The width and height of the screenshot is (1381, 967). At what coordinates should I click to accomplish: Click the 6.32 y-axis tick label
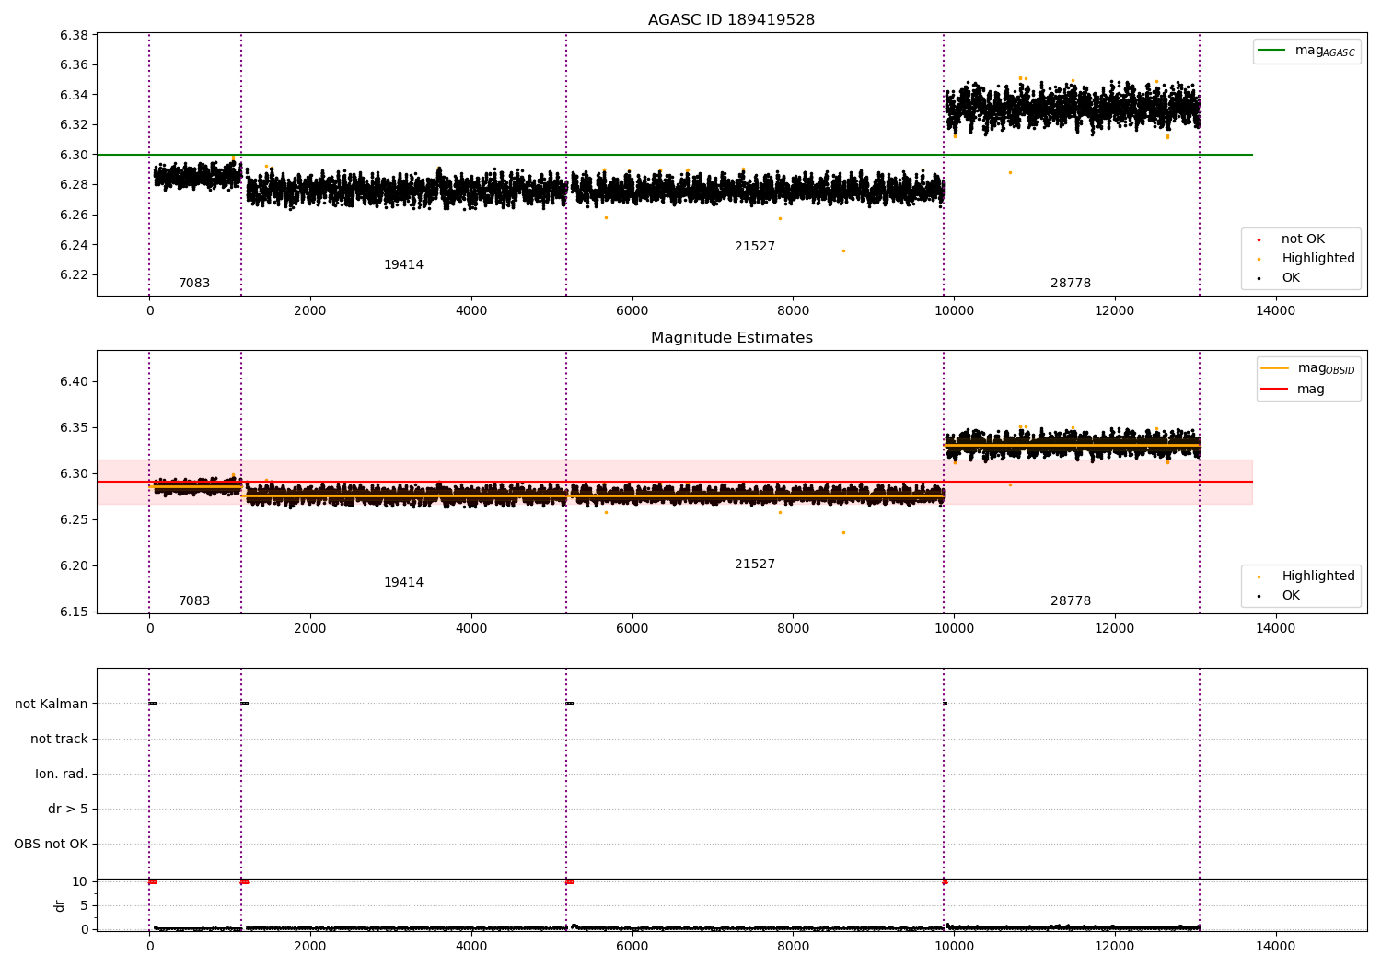click(x=74, y=125)
